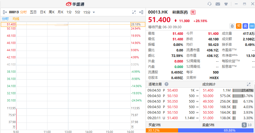The height and width of the screenshot is (133, 255).
Task: Click the red 竞 auction badge
Action: click(193, 12)
